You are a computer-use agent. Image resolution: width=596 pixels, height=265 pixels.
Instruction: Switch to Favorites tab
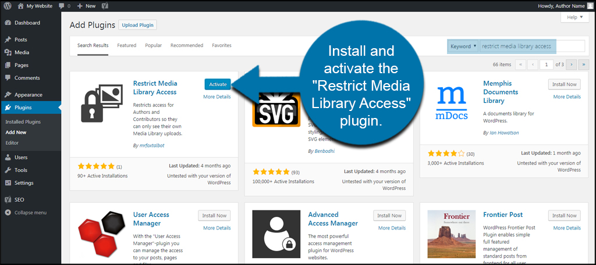coord(222,45)
